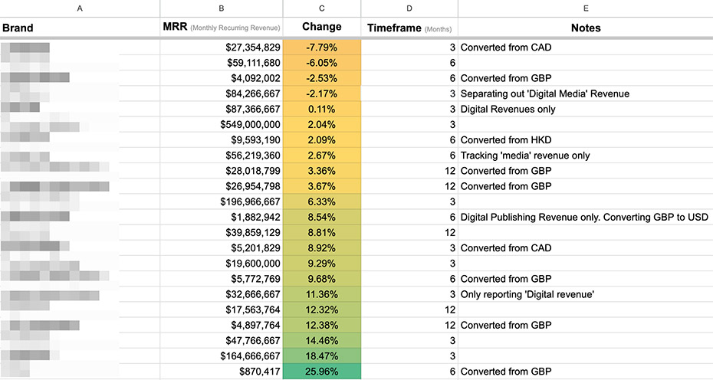Screen dimensions: 713x380
Task: Select timeframe cell in the $549,000,000 row
Action: (409, 125)
